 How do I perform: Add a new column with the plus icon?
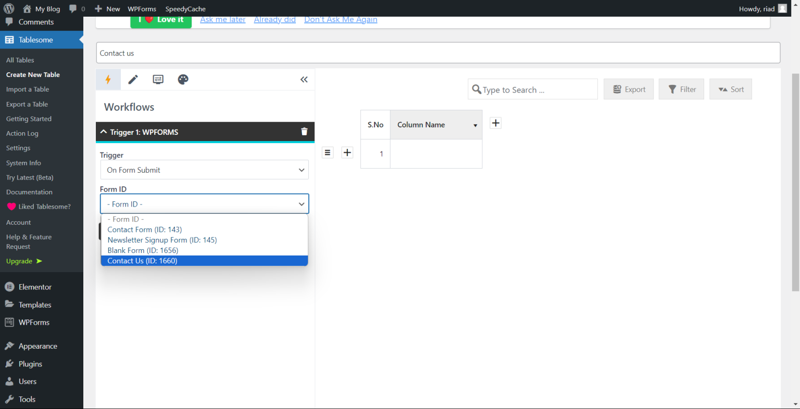[495, 123]
